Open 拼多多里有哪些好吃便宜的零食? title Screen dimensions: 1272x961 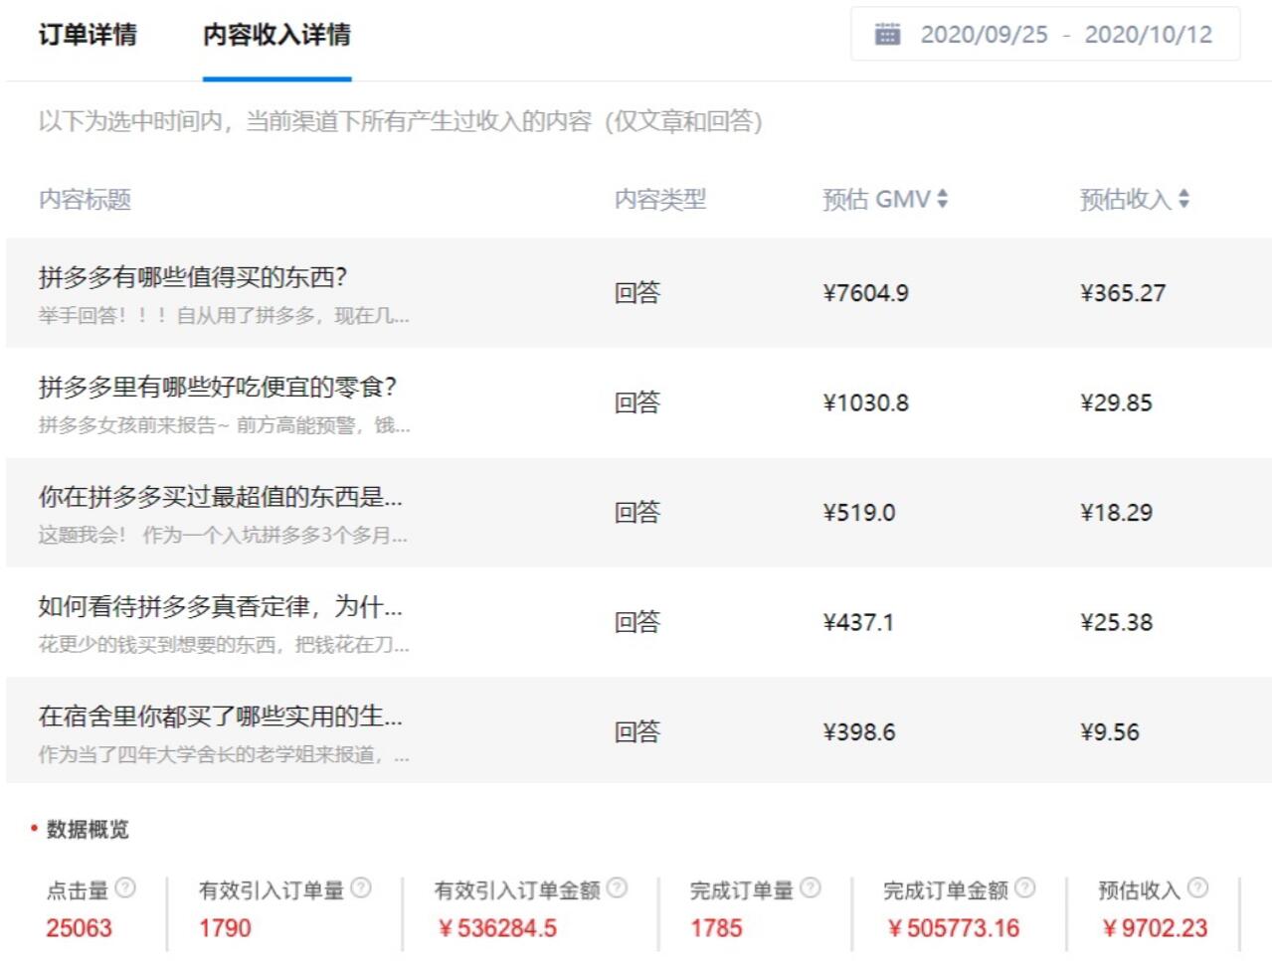point(218,387)
